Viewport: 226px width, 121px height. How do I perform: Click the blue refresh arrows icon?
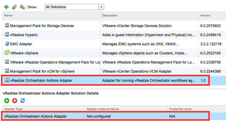click(x=23, y=101)
